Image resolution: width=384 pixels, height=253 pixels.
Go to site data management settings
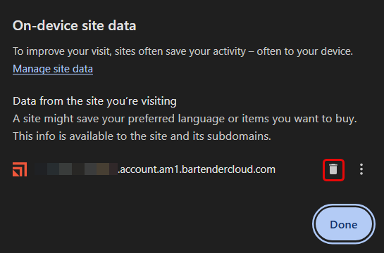pos(53,69)
